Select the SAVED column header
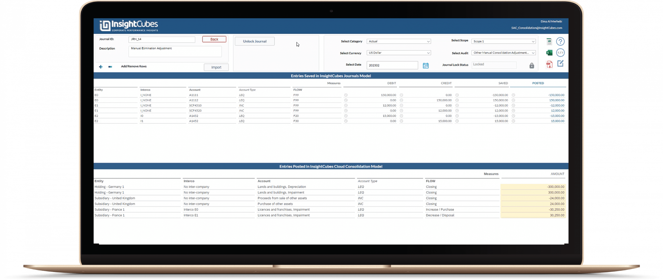The height and width of the screenshot is (280, 663). click(503, 83)
